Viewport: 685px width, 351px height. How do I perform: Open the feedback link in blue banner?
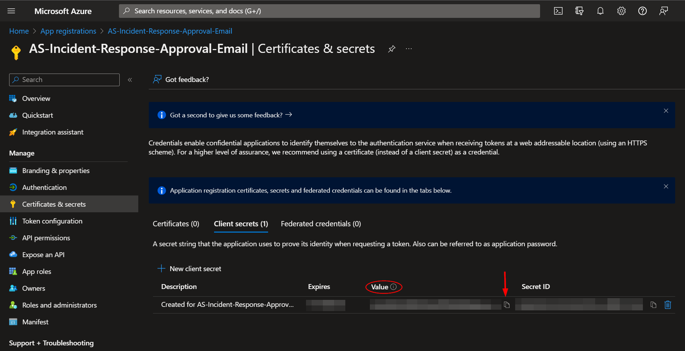[231, 115]
